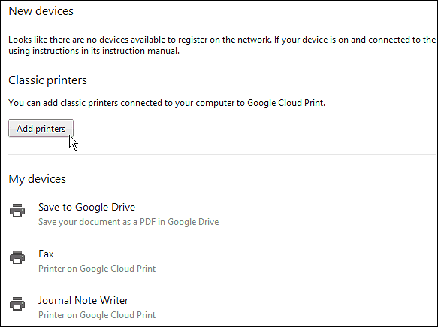
Task: Select the My devices heading
Action: 37,179
